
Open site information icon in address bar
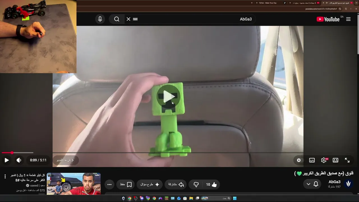click(x=340, y=9)
